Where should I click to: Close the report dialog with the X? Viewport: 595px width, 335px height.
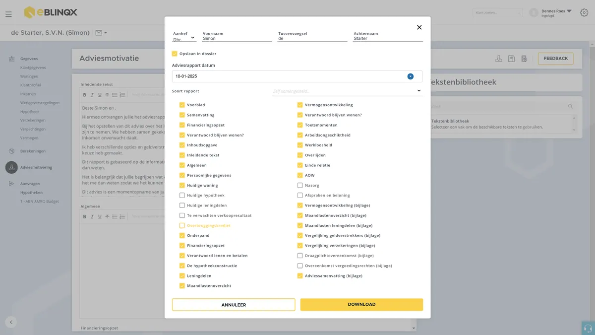pos(419,27)
